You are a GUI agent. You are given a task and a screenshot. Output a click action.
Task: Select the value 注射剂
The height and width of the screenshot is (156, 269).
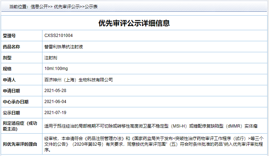tap(51, 58)
